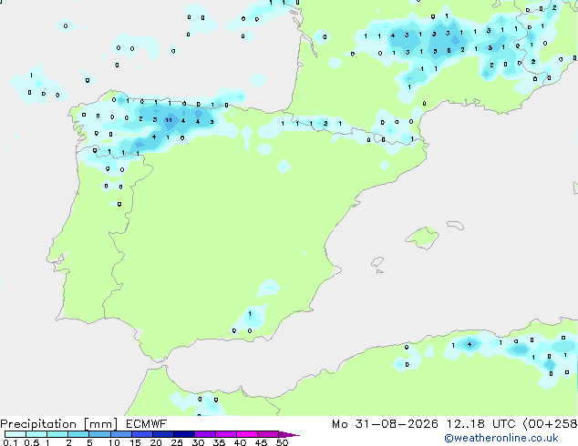Click the legend scale value "50"

tap(282, 442)
